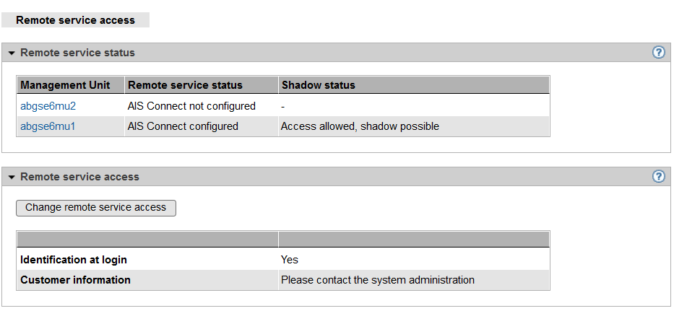674x311 pixels.
Task: Open help icon in lower Remote service access panel
Action: [658, 177]
